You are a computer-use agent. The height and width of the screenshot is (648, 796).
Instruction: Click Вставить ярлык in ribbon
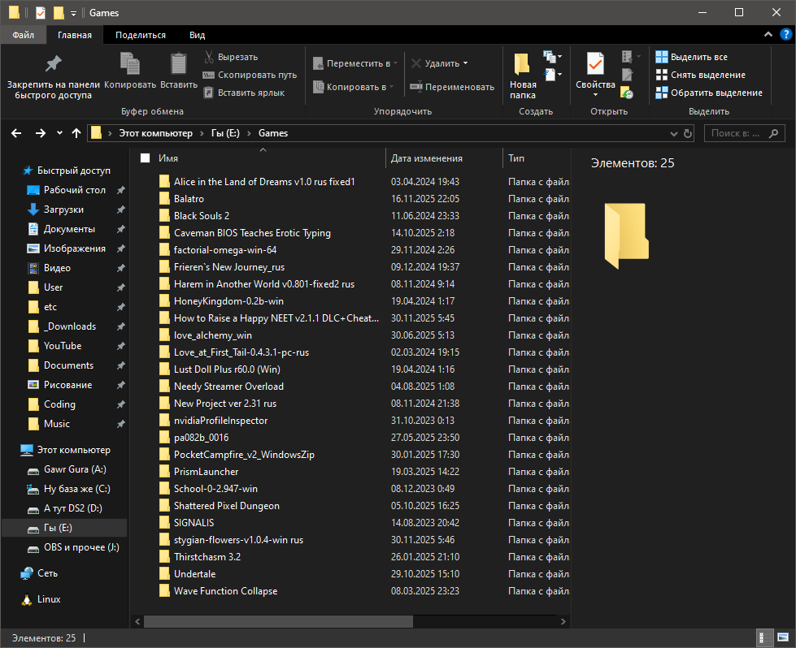[244, 93]
